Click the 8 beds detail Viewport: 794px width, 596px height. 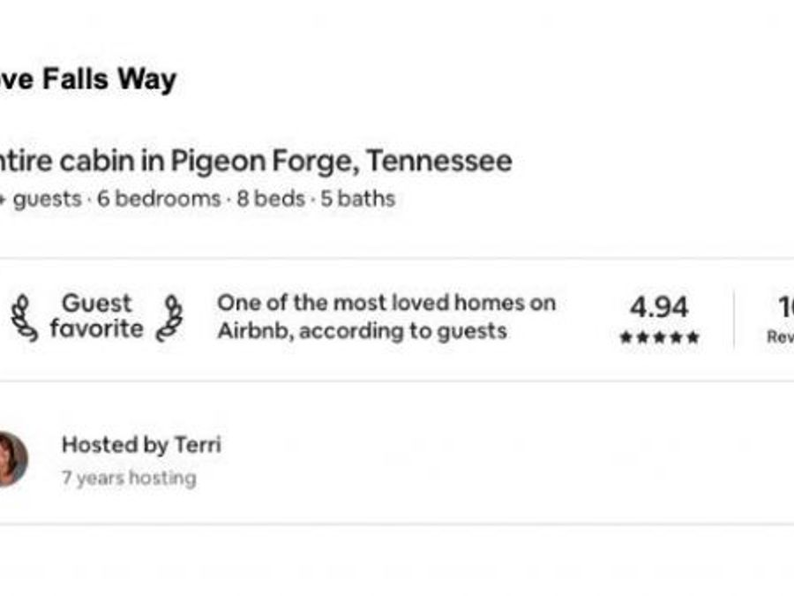coord(271,199)
